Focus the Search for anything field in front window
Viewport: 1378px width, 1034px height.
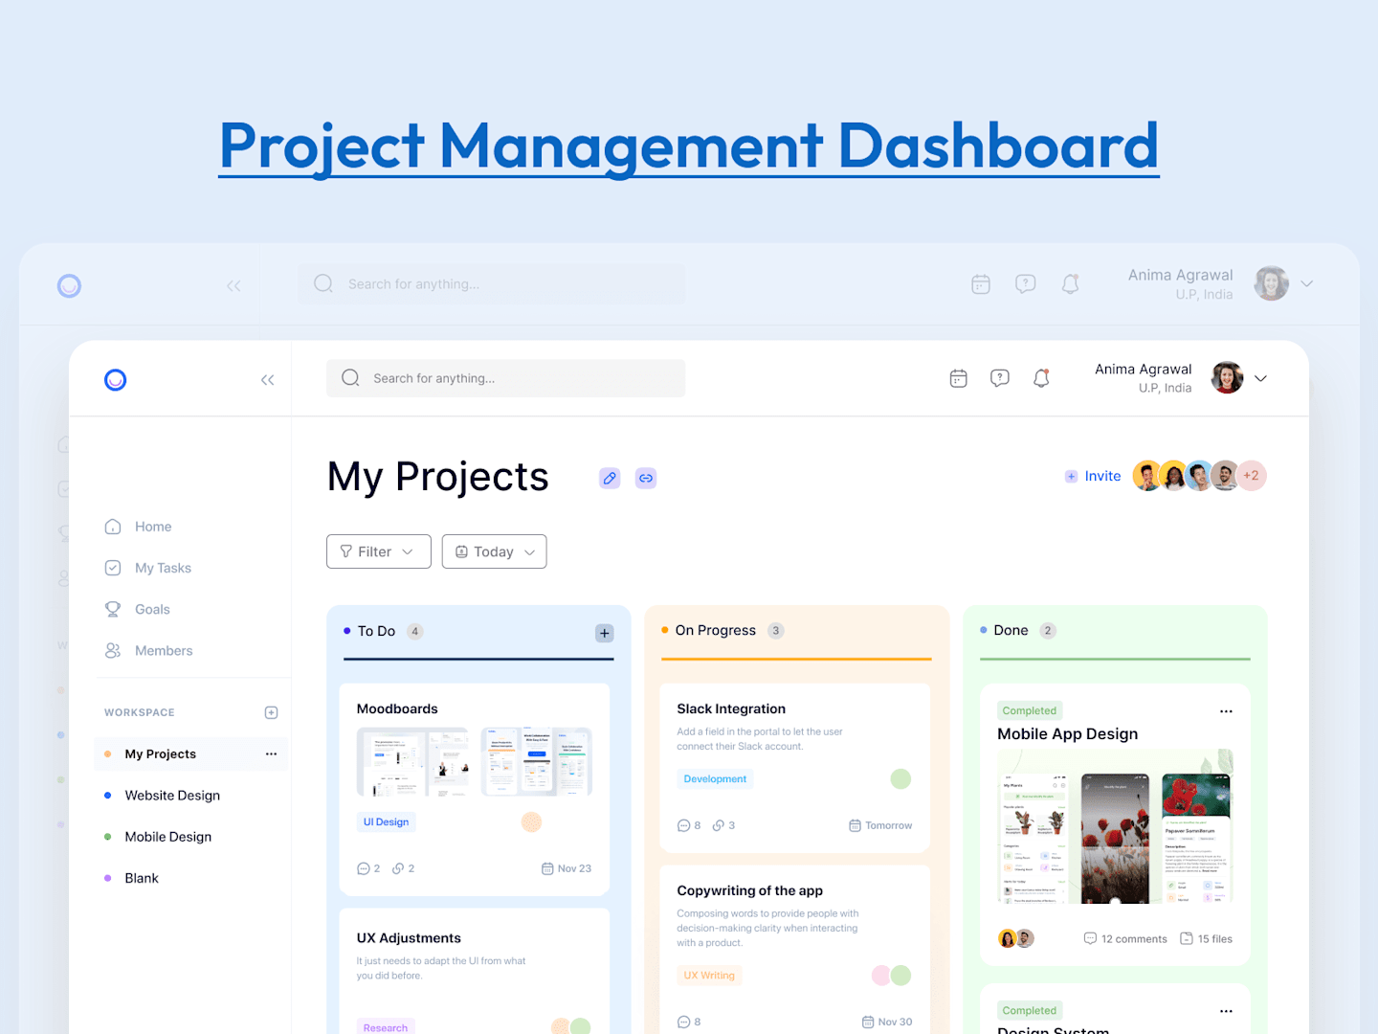pyautogui.click(x=505, y=378)
